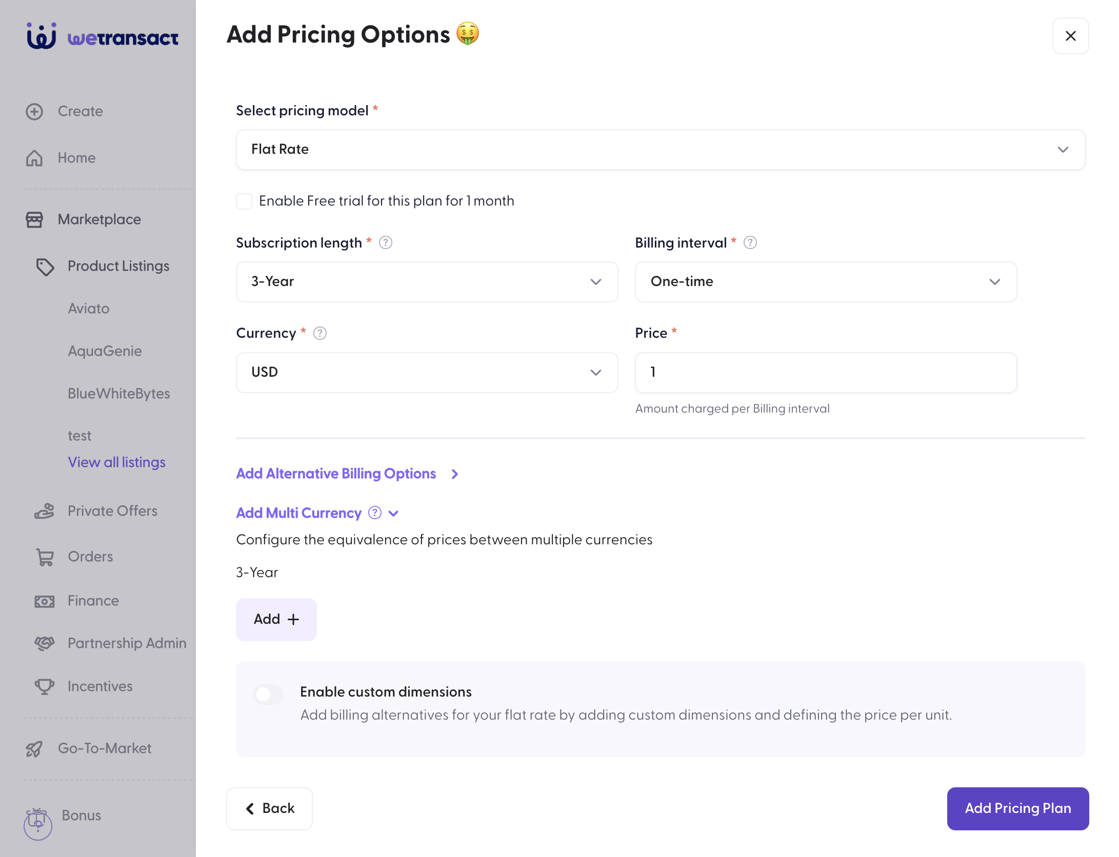Click the question icon beside Add Multi Currency

click(375, 513)
